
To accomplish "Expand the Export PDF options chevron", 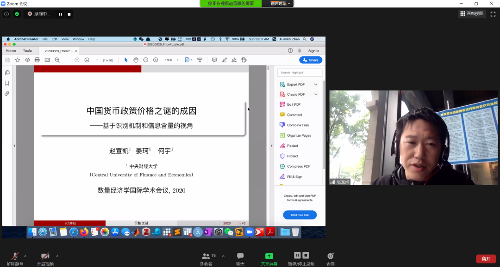I will coord(316,85).
